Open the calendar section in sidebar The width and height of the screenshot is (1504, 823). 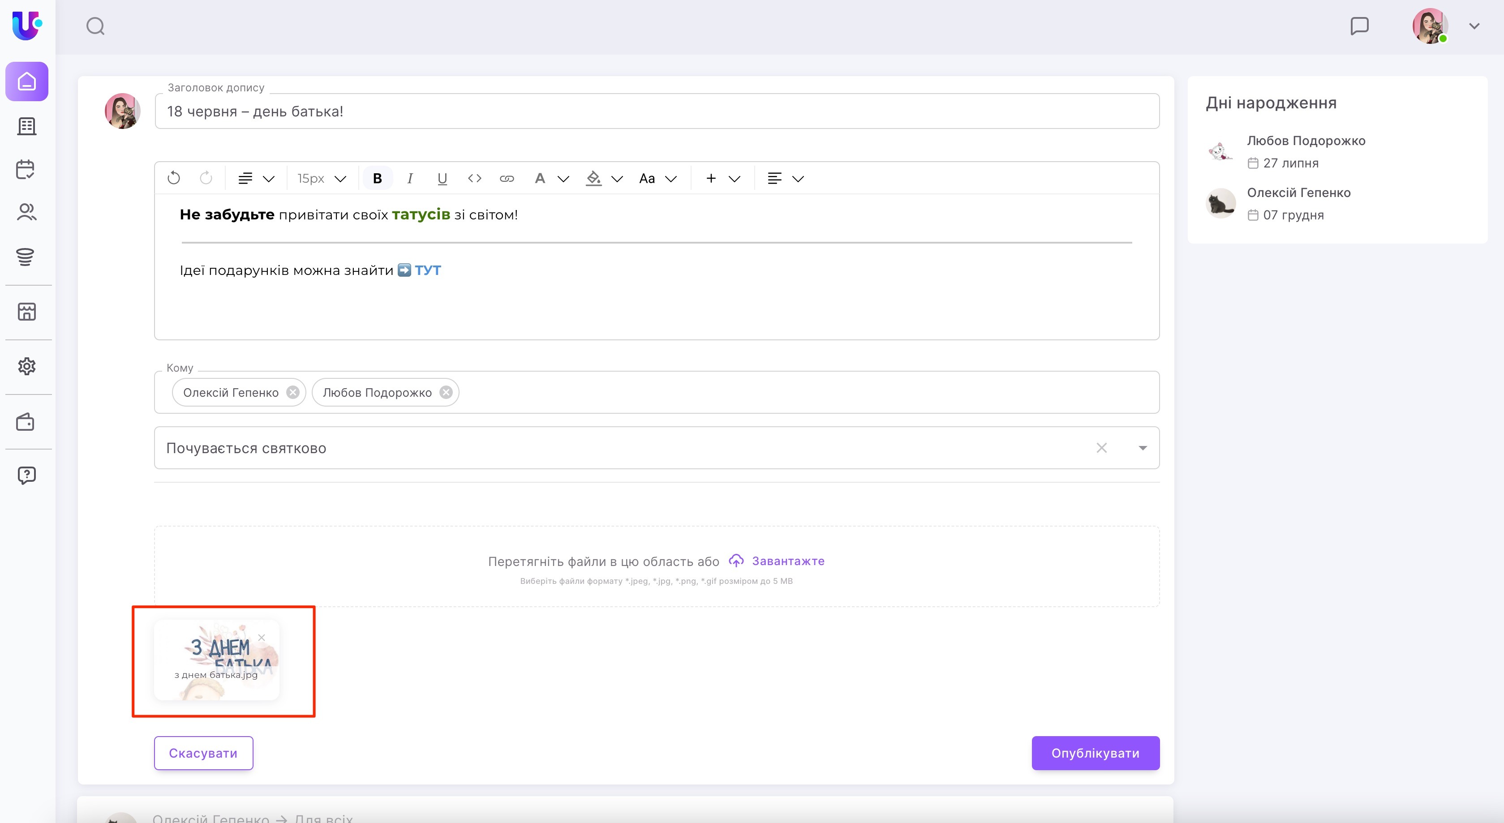(x=26, y=169)
